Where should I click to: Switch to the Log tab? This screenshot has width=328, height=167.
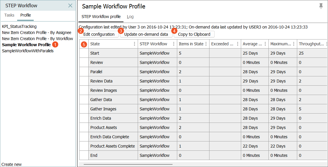click(130, 17)
